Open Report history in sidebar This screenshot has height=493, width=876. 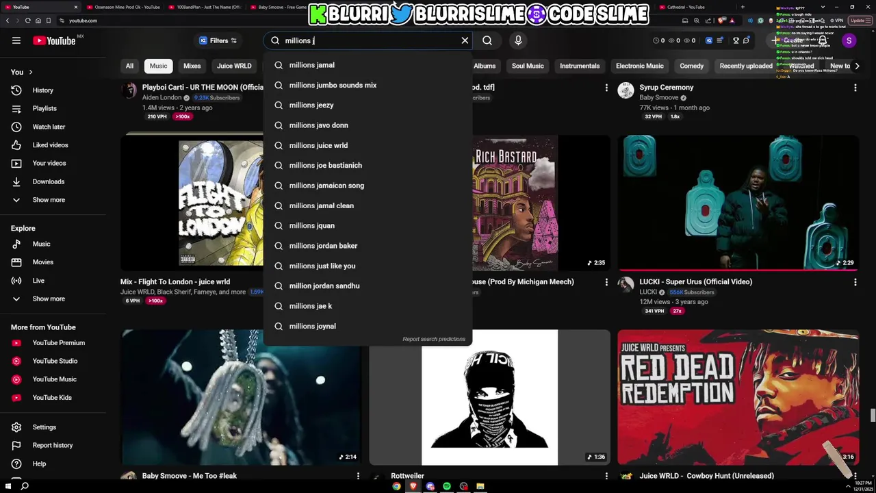pyautogui.click(x=55, y=445)
